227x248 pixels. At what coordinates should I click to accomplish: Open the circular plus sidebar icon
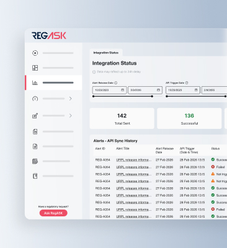point(35,53)
